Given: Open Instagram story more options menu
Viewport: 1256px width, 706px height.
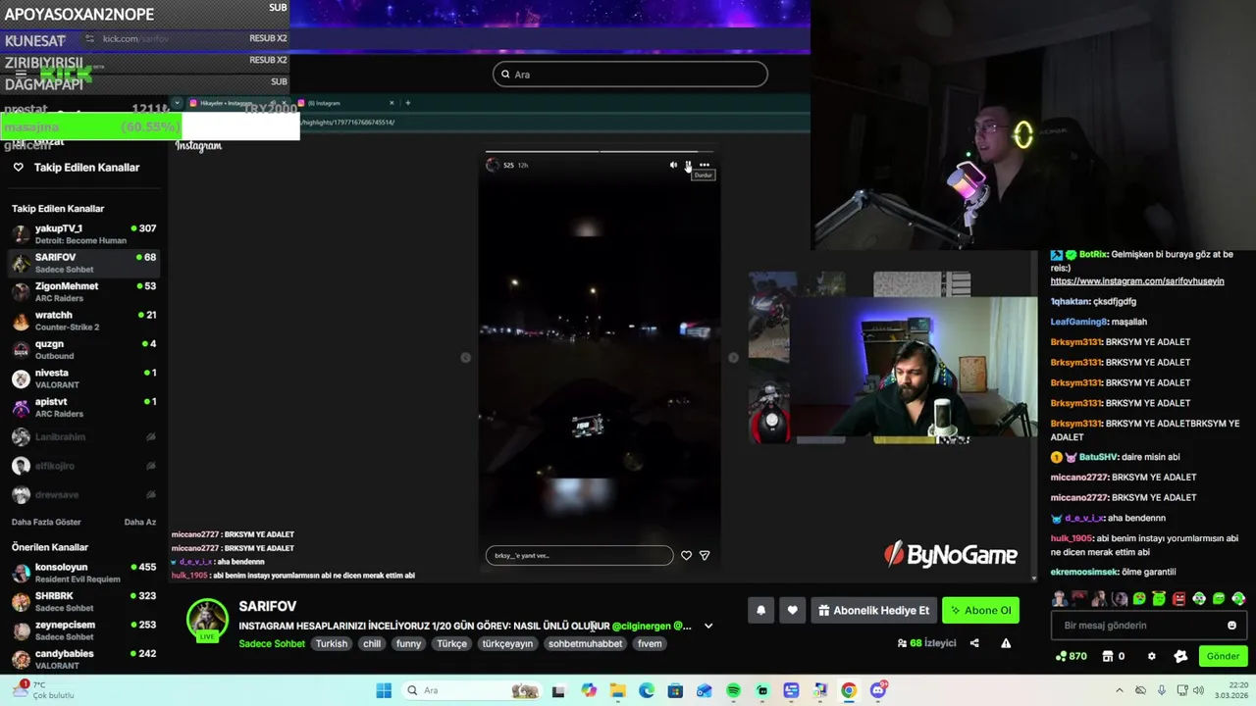Looking at the screenshot, I should click(705, 165).
